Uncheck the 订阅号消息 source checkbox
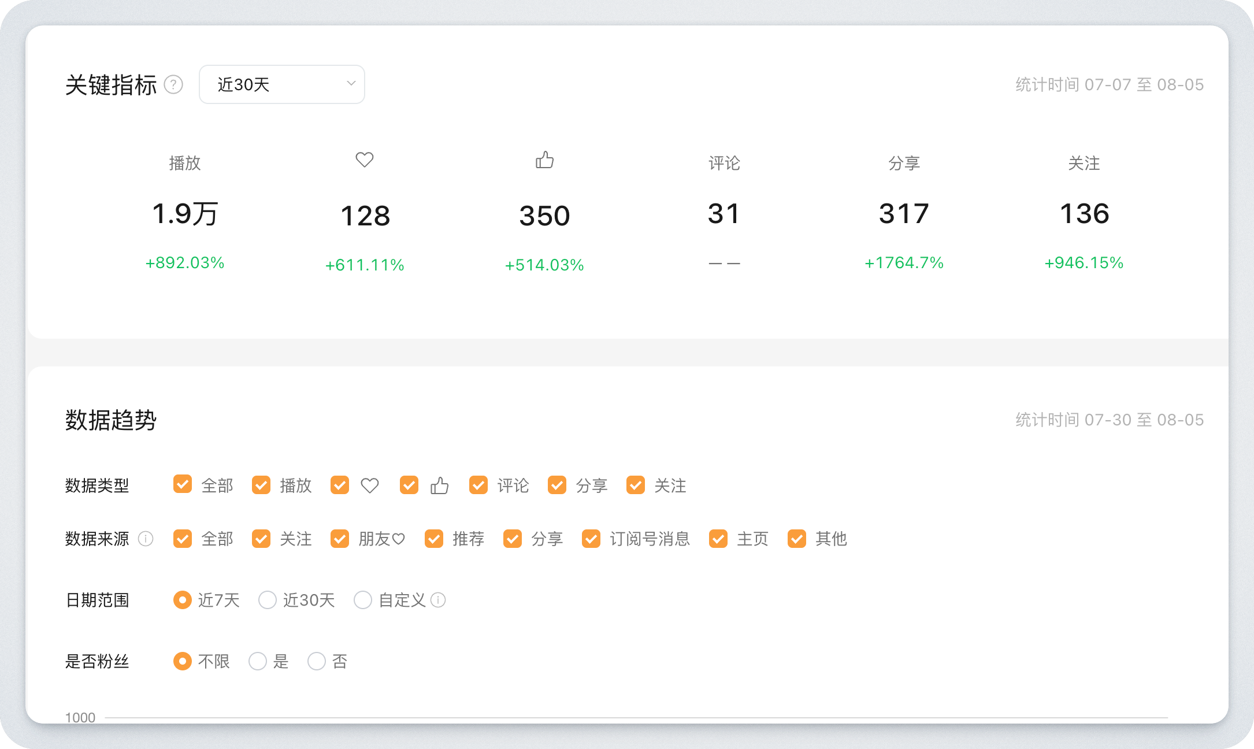The width and height of the screenshot is (1254, 749). coord(591,539)
